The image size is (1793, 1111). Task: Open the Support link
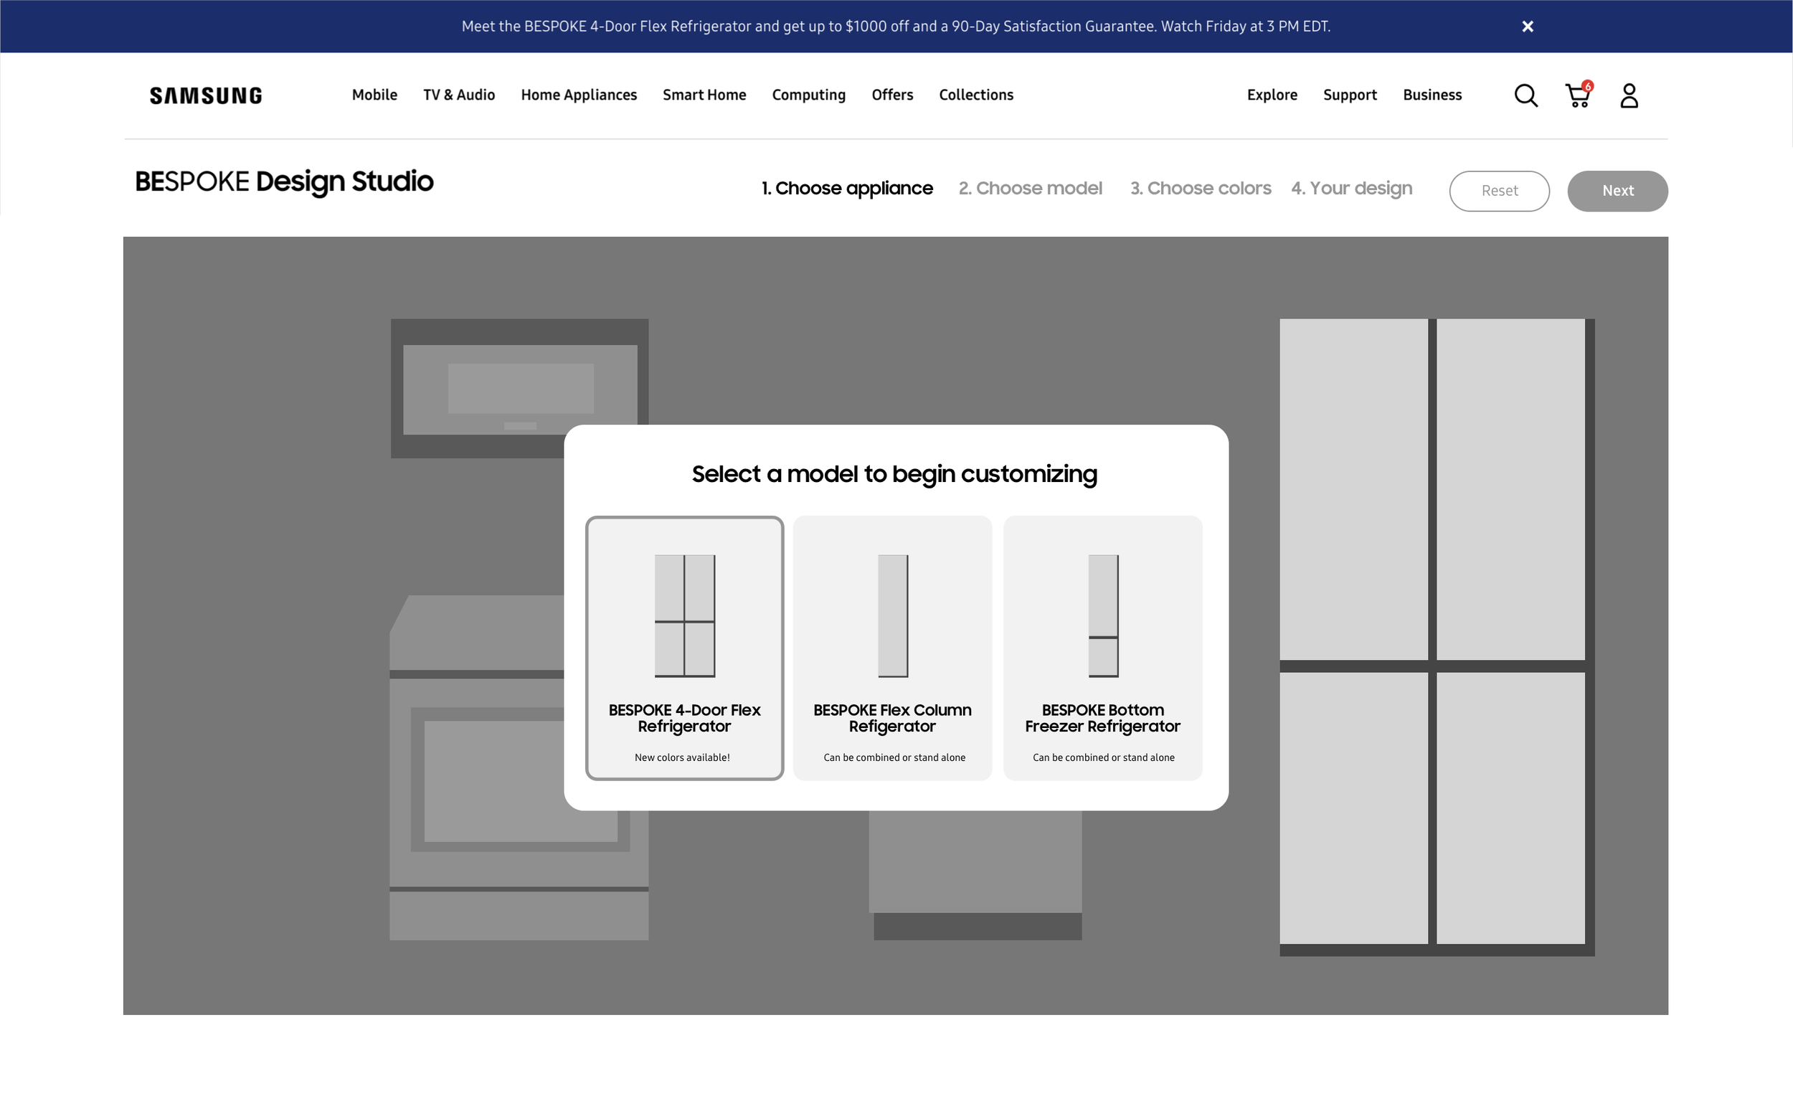[x=1349, y=95]
